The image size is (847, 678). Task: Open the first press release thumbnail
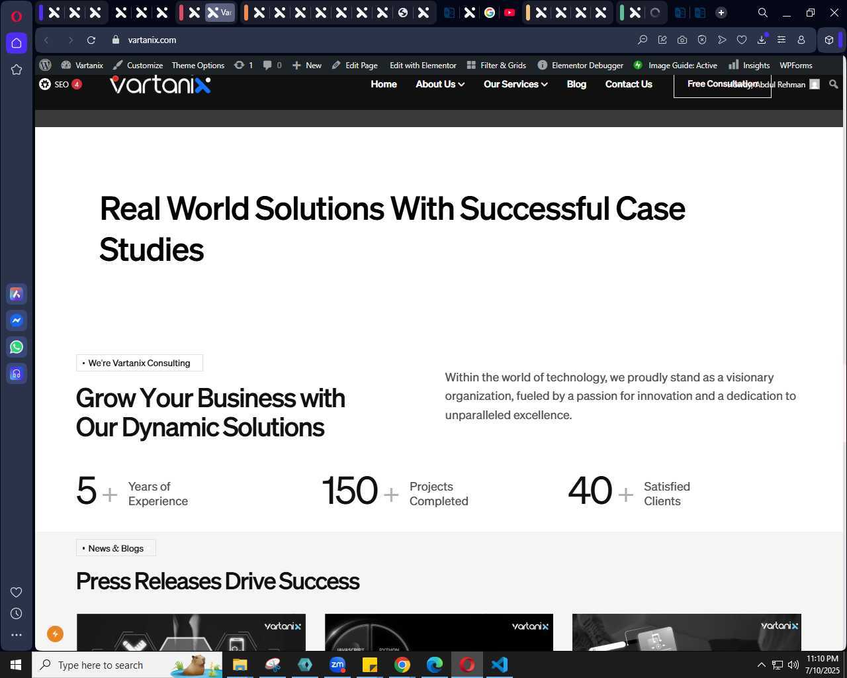(191, 632)
